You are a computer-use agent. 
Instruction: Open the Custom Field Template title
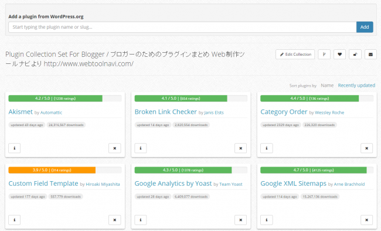43,184
